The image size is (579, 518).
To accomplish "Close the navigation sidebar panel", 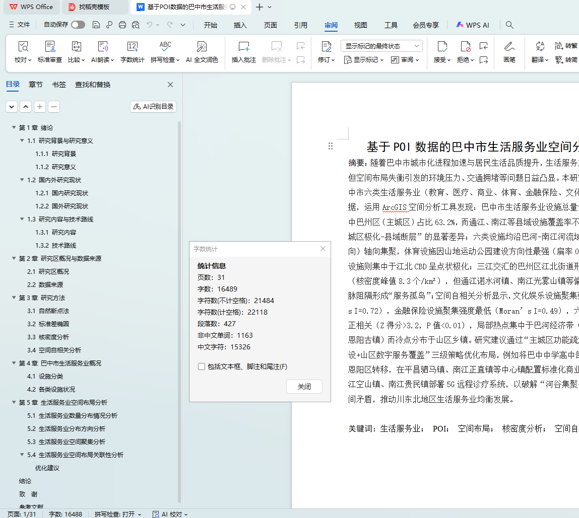I will coord(170,85).
